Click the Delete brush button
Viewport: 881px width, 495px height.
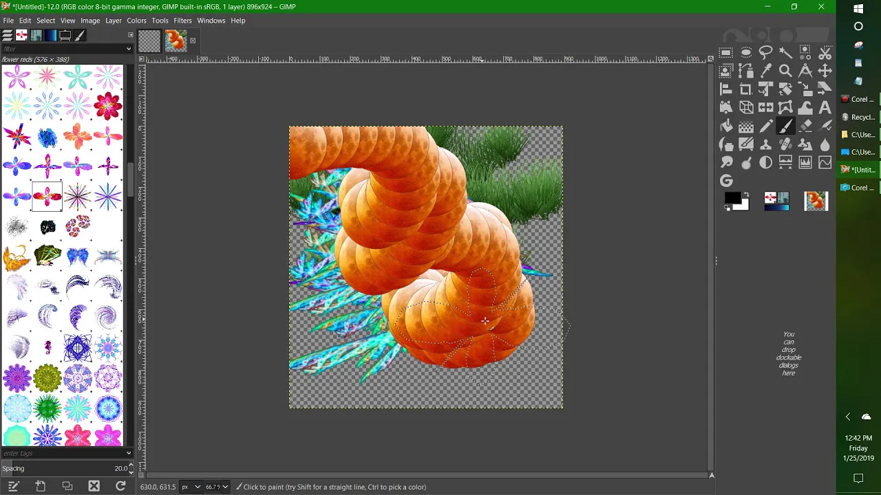(94, 486)
